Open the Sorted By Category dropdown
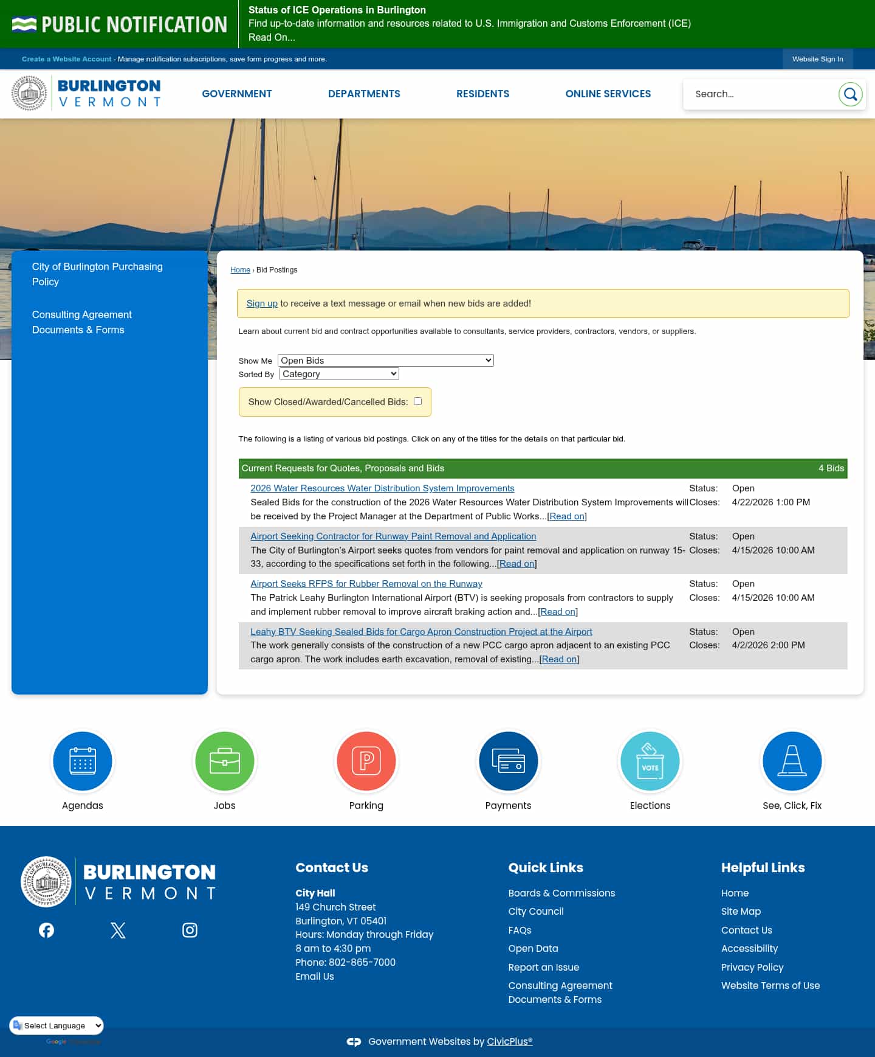 point(339,374)
